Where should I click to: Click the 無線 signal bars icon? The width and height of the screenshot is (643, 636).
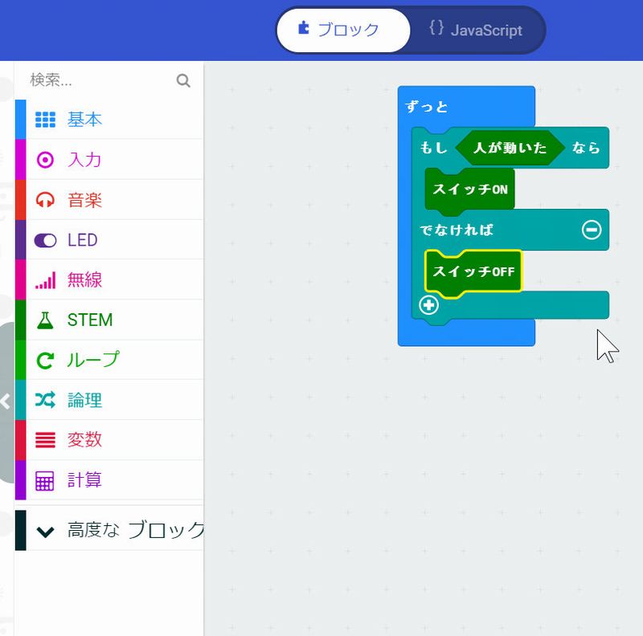pyautogui.click(x=45, y=280)
